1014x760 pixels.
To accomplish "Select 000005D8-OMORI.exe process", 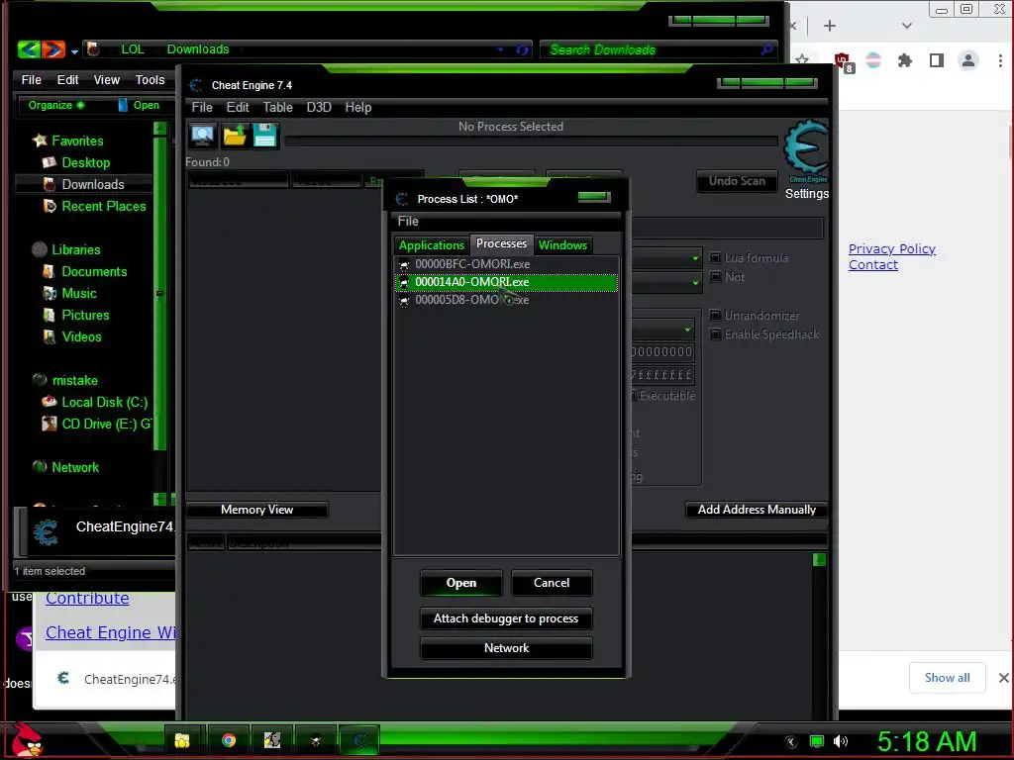I will (506, 300).
